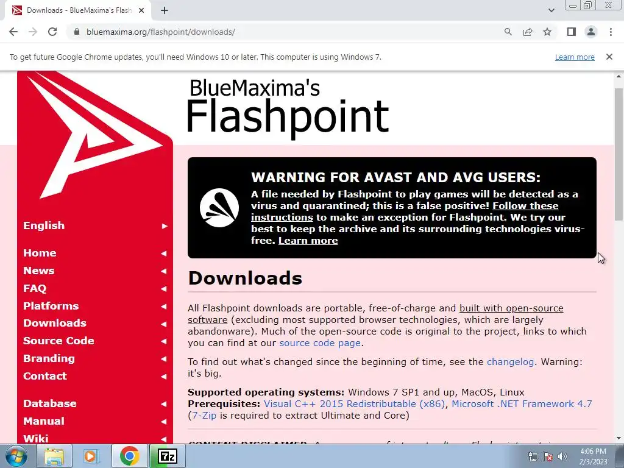Click the page vertical scrollbar thumb
Viewport: 624px width, 468px height.
click(619, 154)
